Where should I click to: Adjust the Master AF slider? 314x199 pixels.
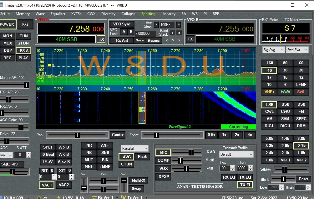[14, 85]
